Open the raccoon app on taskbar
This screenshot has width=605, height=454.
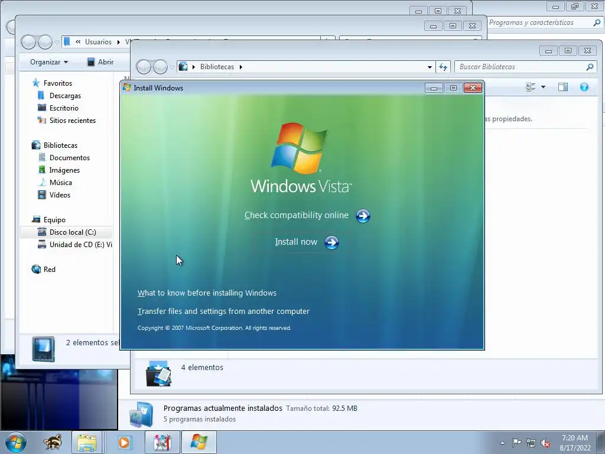click(52, 442)
